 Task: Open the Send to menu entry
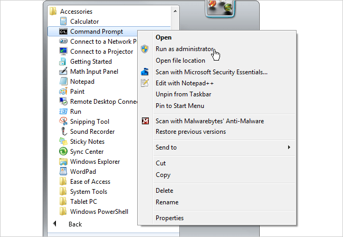click(x=224, y=147)
